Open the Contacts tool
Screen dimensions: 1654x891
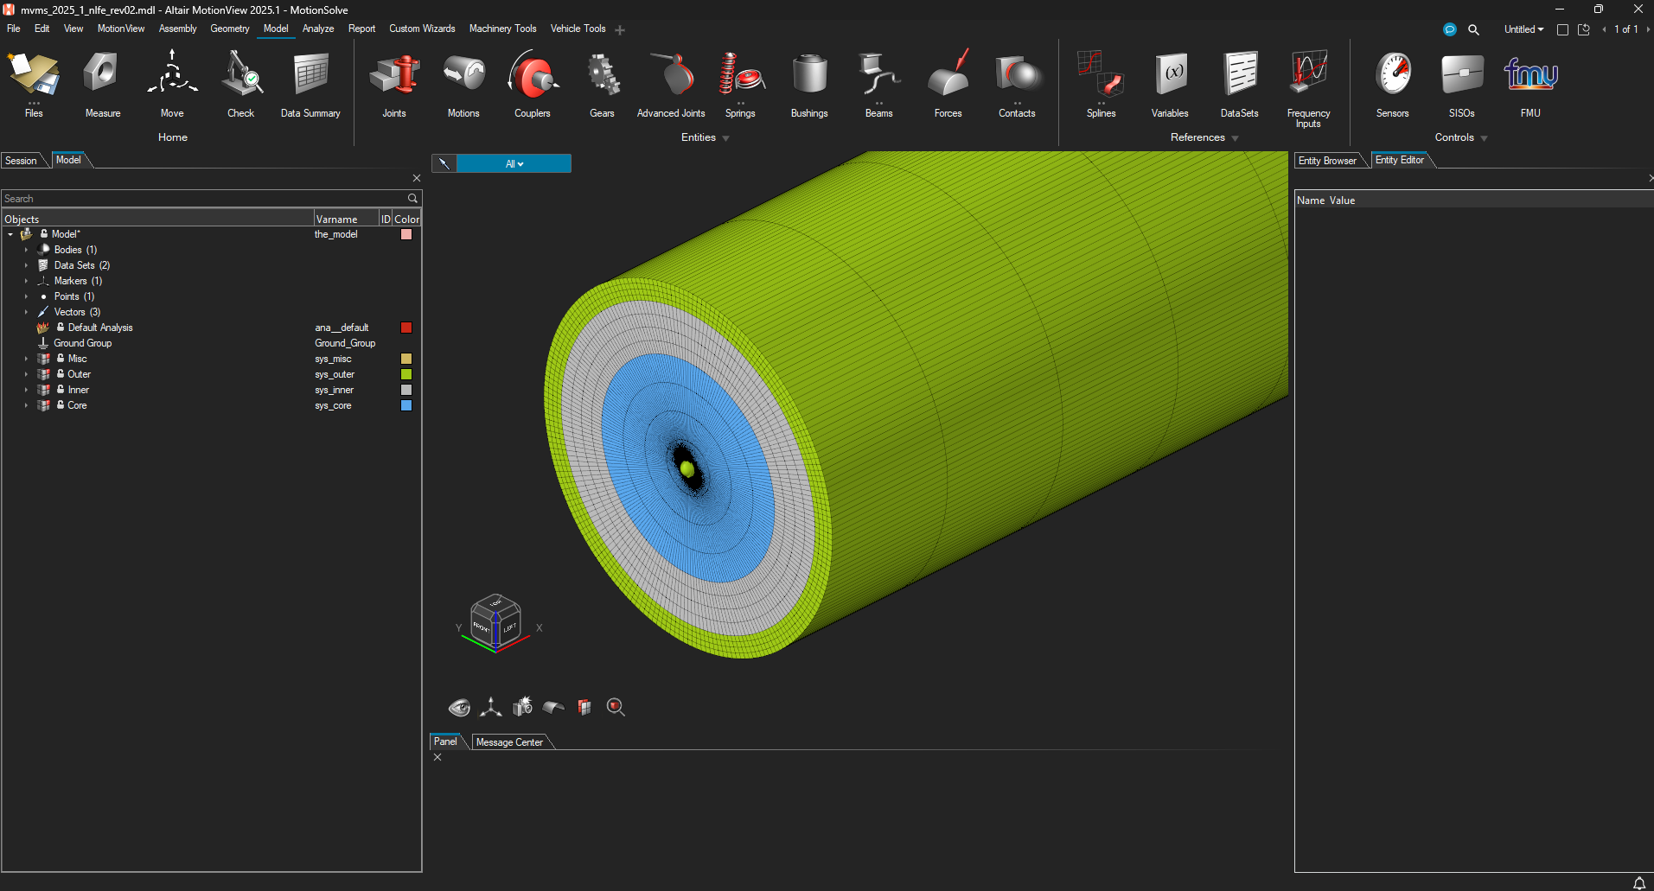[x=1017, y=84]
